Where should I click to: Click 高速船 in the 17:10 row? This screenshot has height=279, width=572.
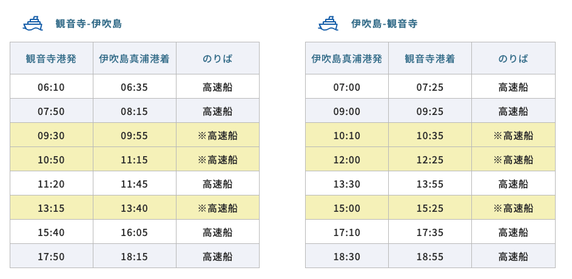coord(513,232)
